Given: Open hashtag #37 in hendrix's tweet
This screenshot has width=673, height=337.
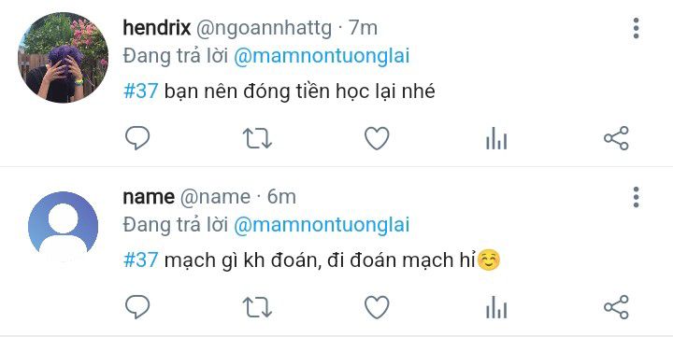Looking at the screenshot, I should 141,91.
